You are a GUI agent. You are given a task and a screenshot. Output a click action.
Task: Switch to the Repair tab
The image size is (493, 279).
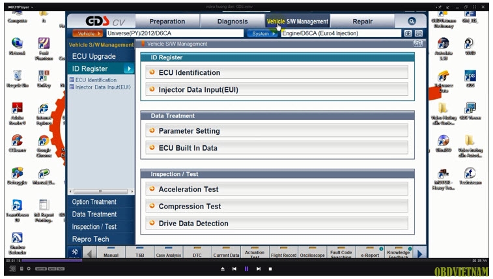click(x=362, y=22)
